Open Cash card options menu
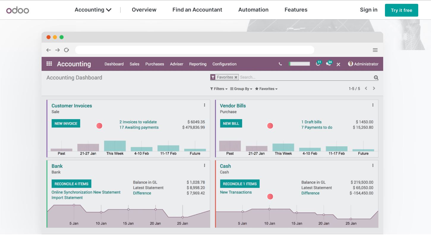 click(373, 166)
